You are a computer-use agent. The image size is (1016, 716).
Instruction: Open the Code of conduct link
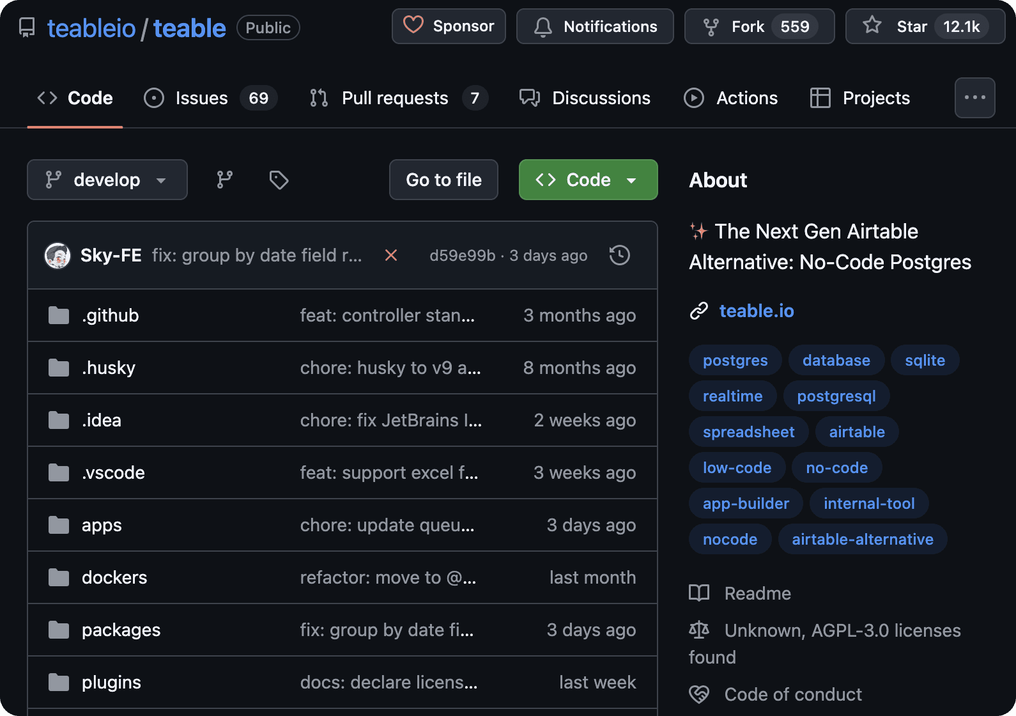click(x=793, y=694)
